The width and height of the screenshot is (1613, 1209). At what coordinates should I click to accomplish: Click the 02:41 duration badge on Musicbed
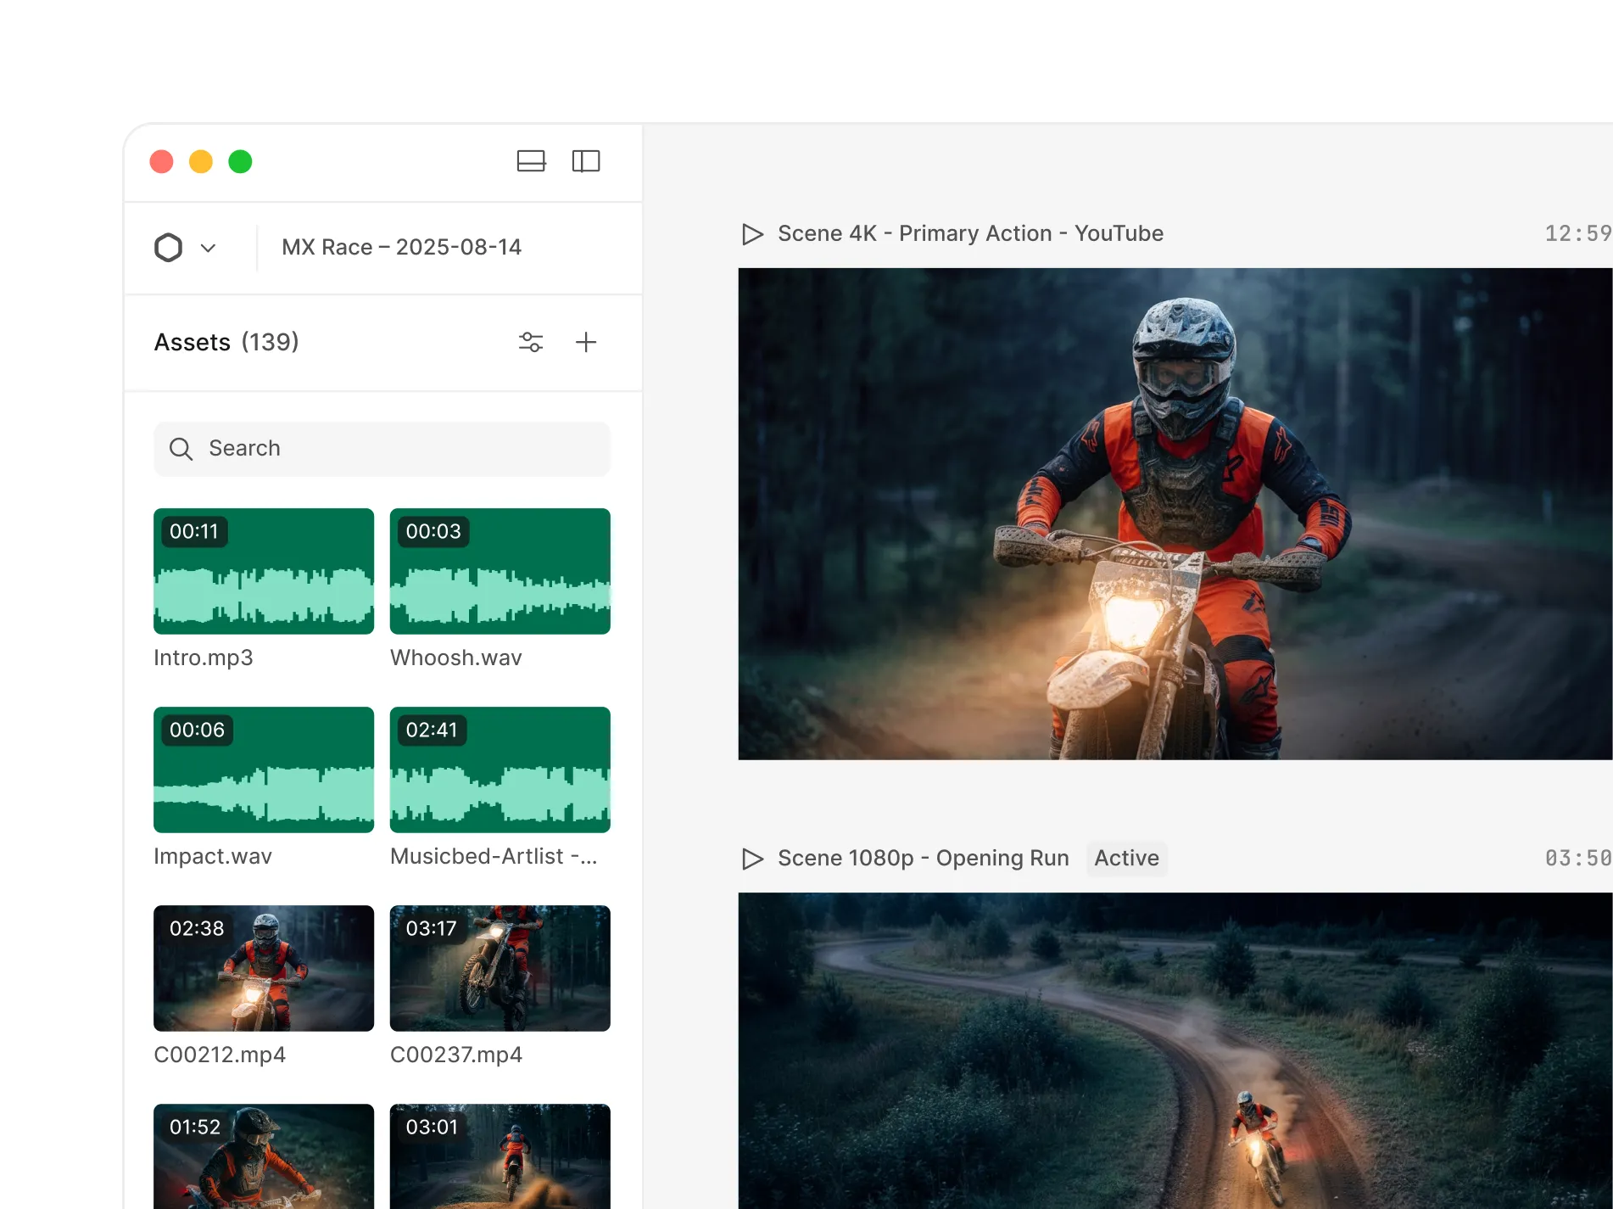pyautogui.click(x=432, y=730)
